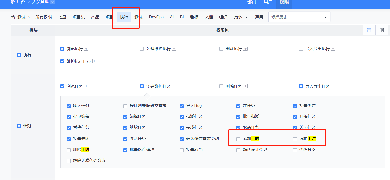Expand the 导入导出任务 plus icon
This screenshot has height=180, width=390.
point(333,86)
